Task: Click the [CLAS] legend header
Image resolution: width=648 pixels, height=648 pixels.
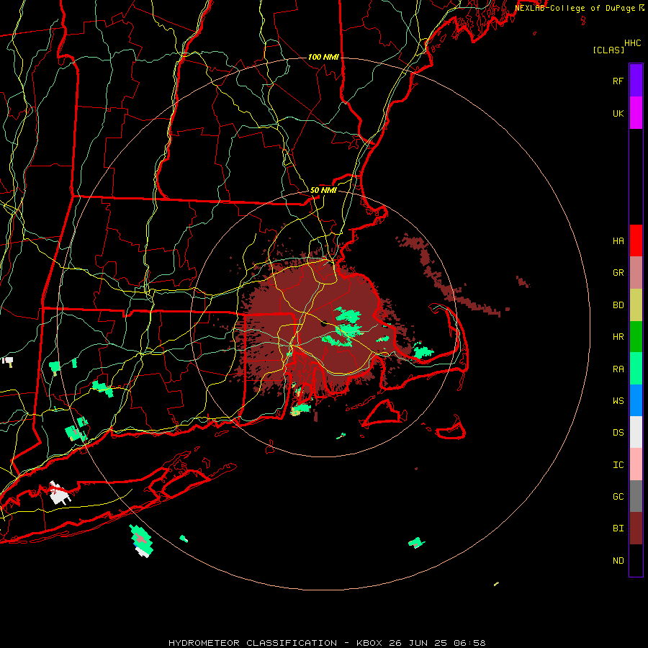Action: click(x=608, y=50)
